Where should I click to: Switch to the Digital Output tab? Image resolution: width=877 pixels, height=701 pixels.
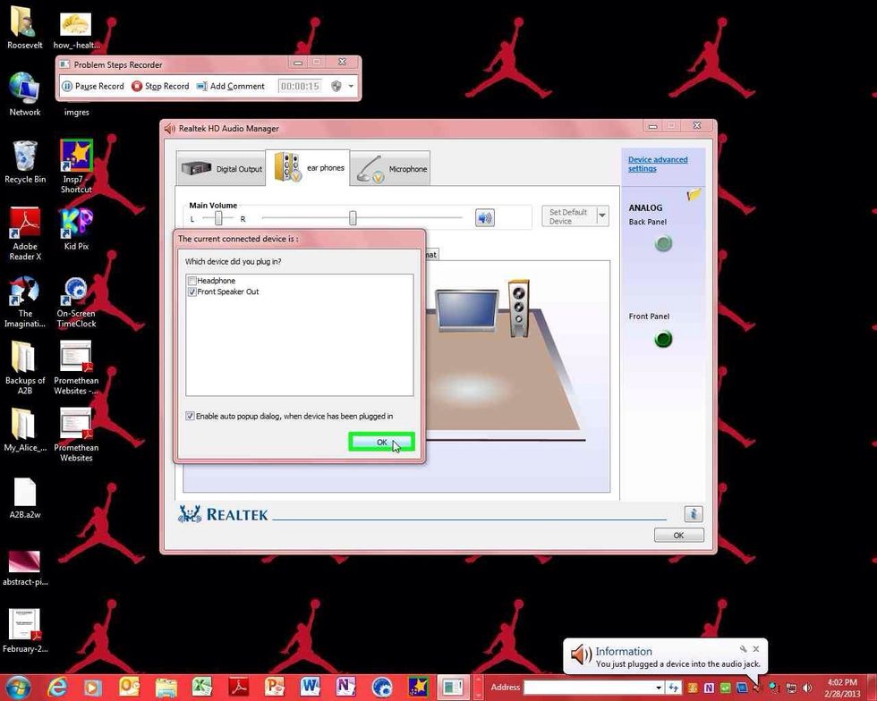click(x=221, y=168)
